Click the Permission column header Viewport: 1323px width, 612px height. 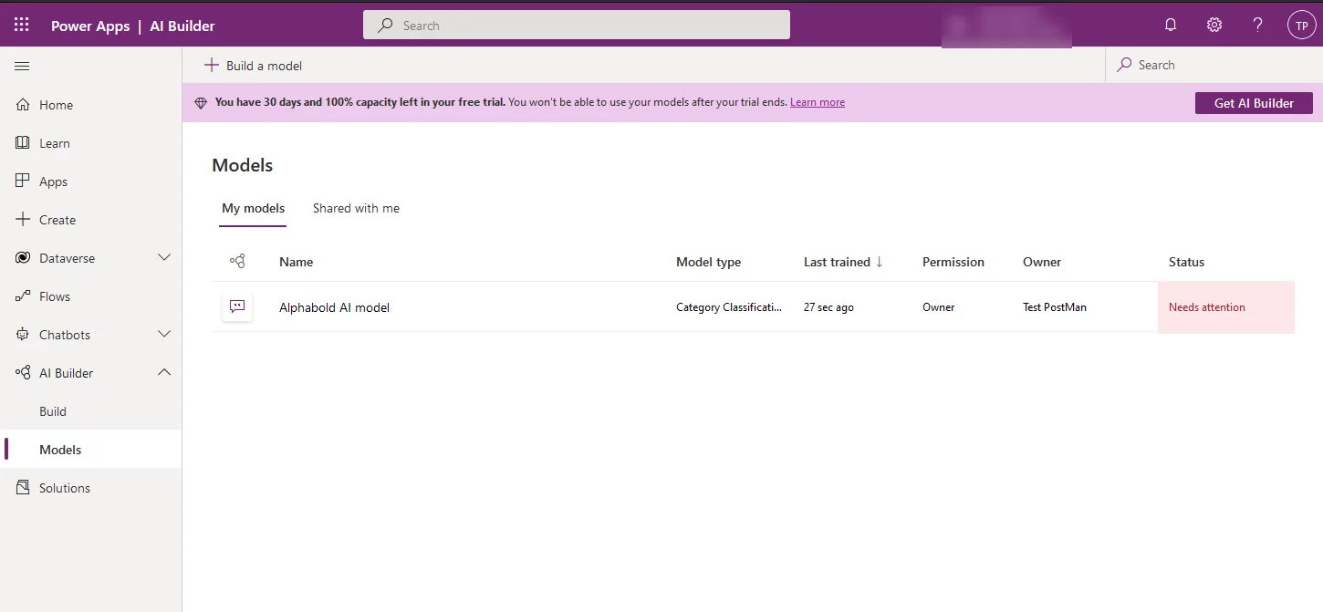click(x=953, y=262)
